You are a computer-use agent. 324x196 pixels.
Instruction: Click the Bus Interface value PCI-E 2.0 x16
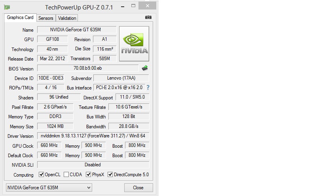pyautogui.click(x=119, y=88)
